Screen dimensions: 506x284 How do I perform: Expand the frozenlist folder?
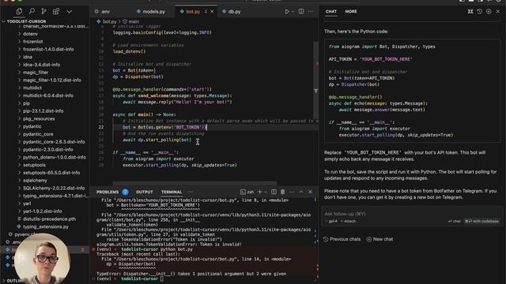[33, 42]
